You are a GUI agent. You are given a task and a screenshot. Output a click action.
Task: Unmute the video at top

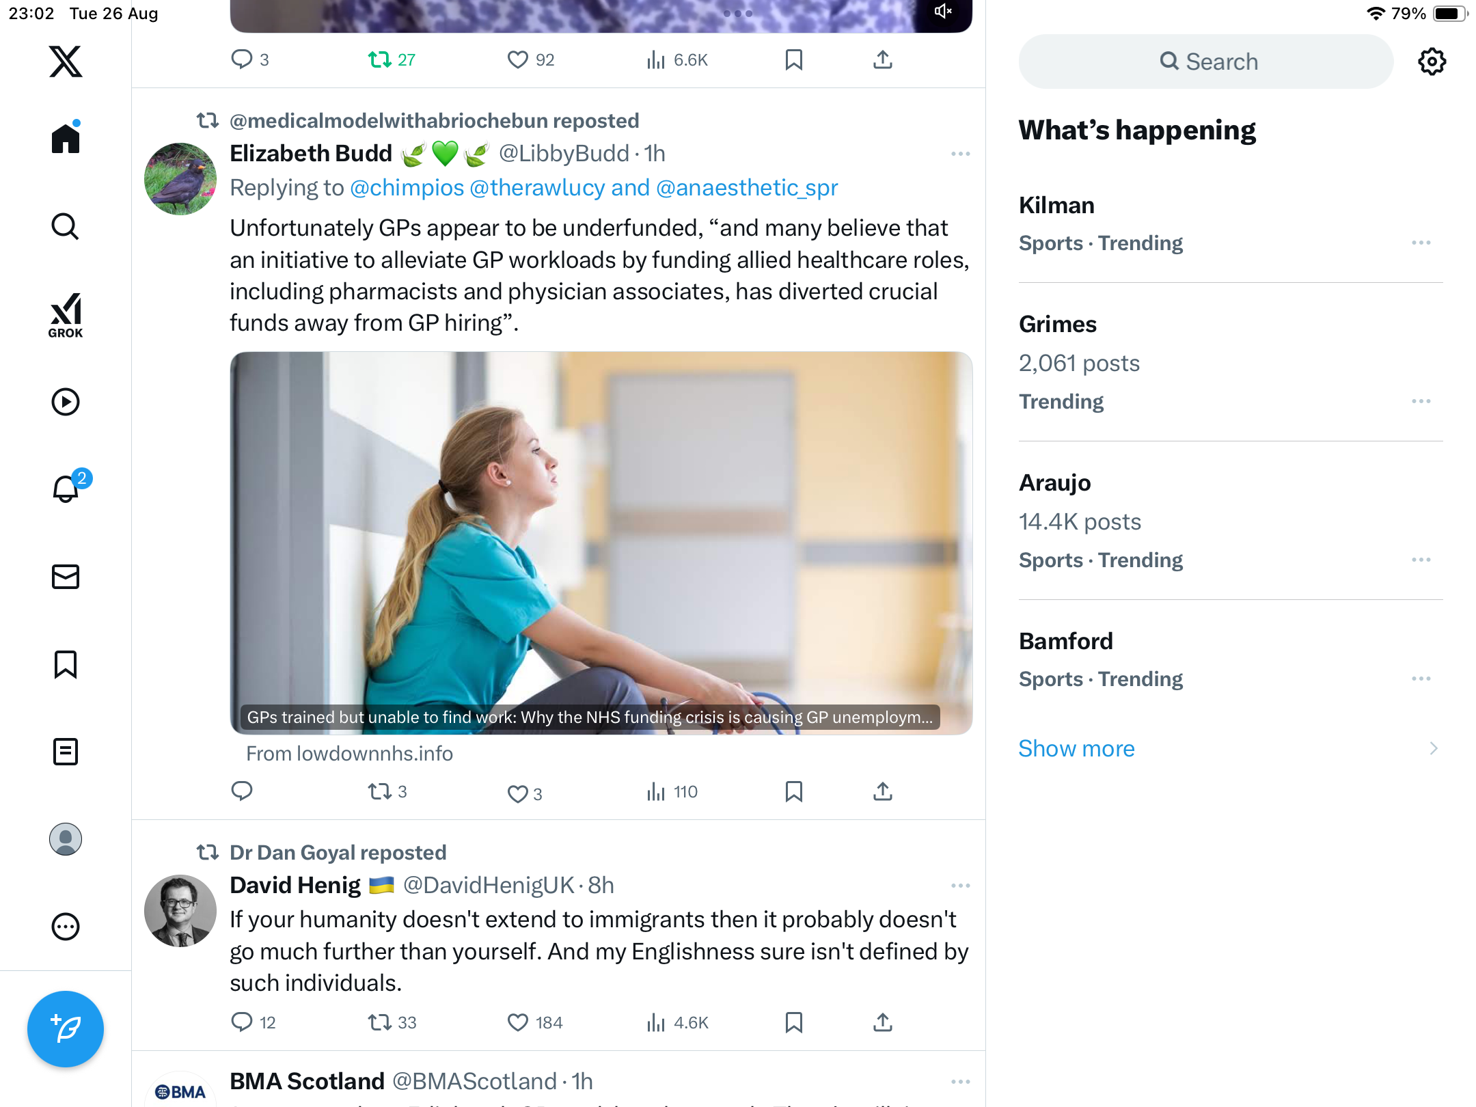point(943,12)
